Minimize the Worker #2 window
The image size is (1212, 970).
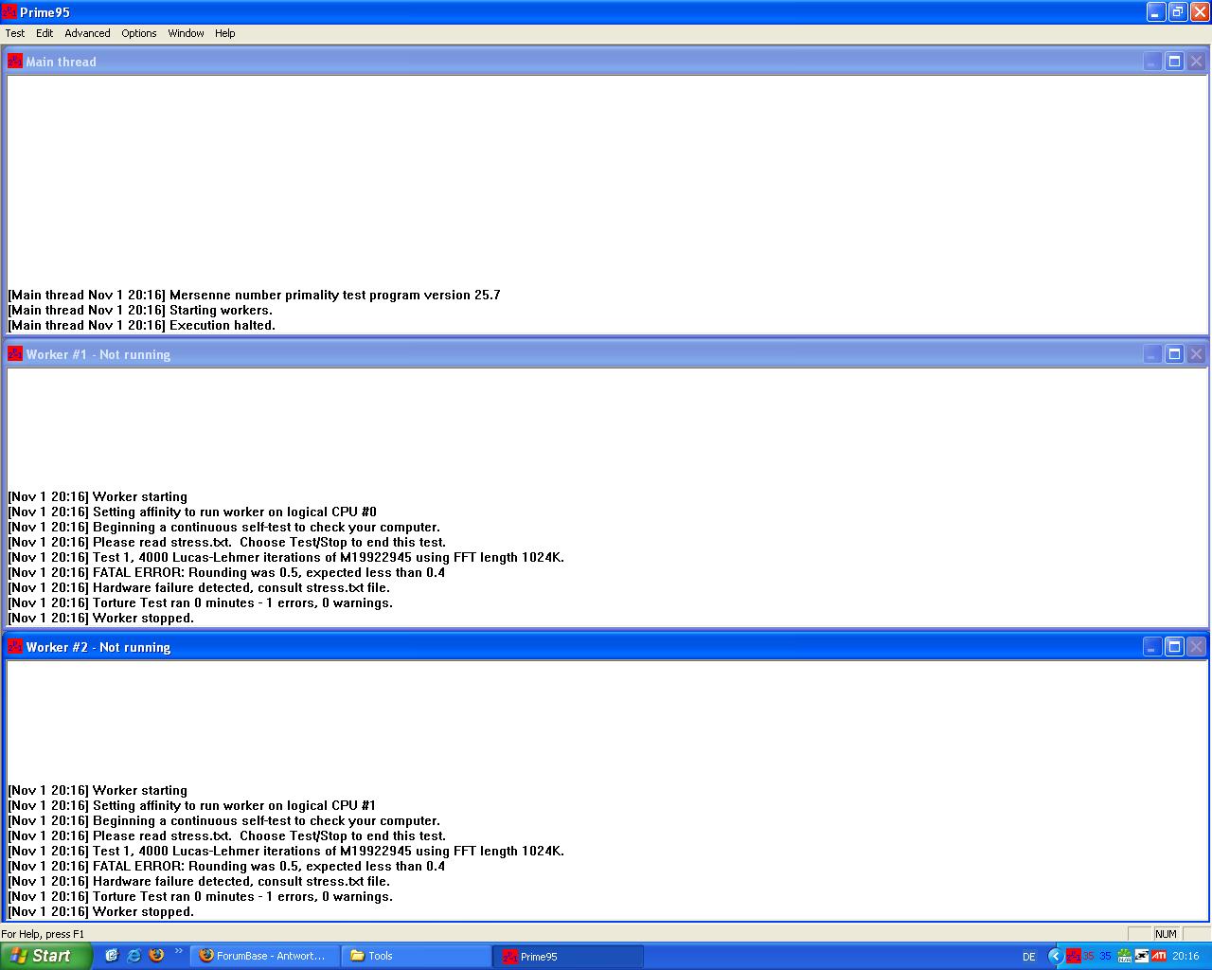(x=1152, y=647)
